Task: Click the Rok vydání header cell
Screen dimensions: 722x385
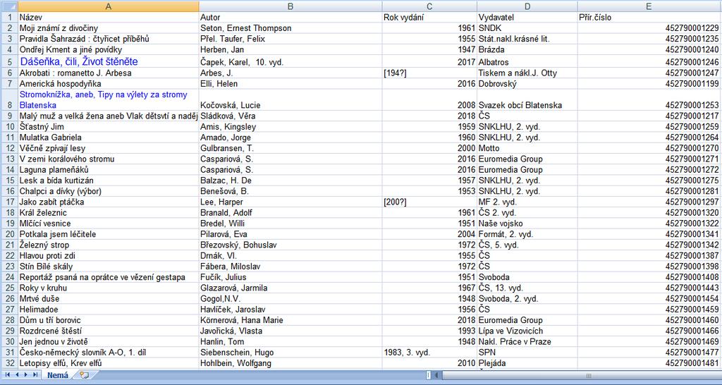Action: point(429,17)
